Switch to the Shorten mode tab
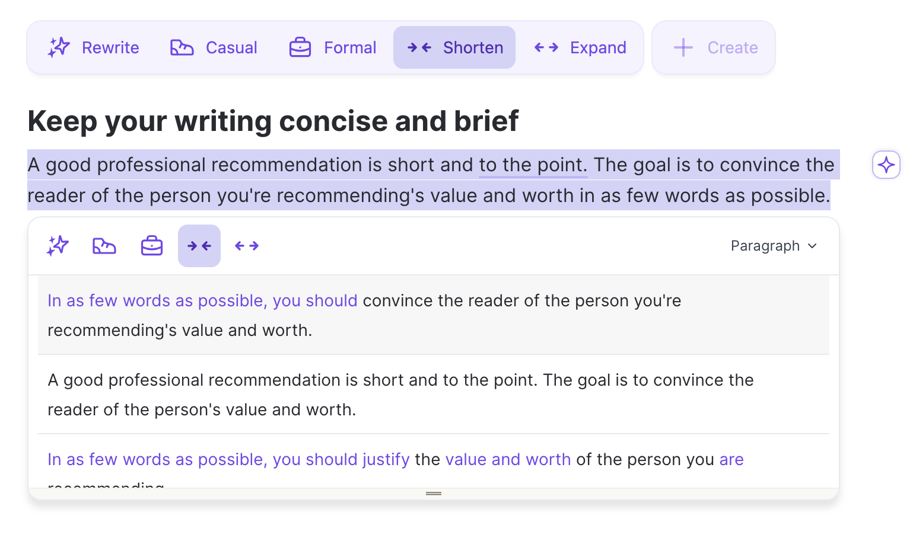 [454, 47]
